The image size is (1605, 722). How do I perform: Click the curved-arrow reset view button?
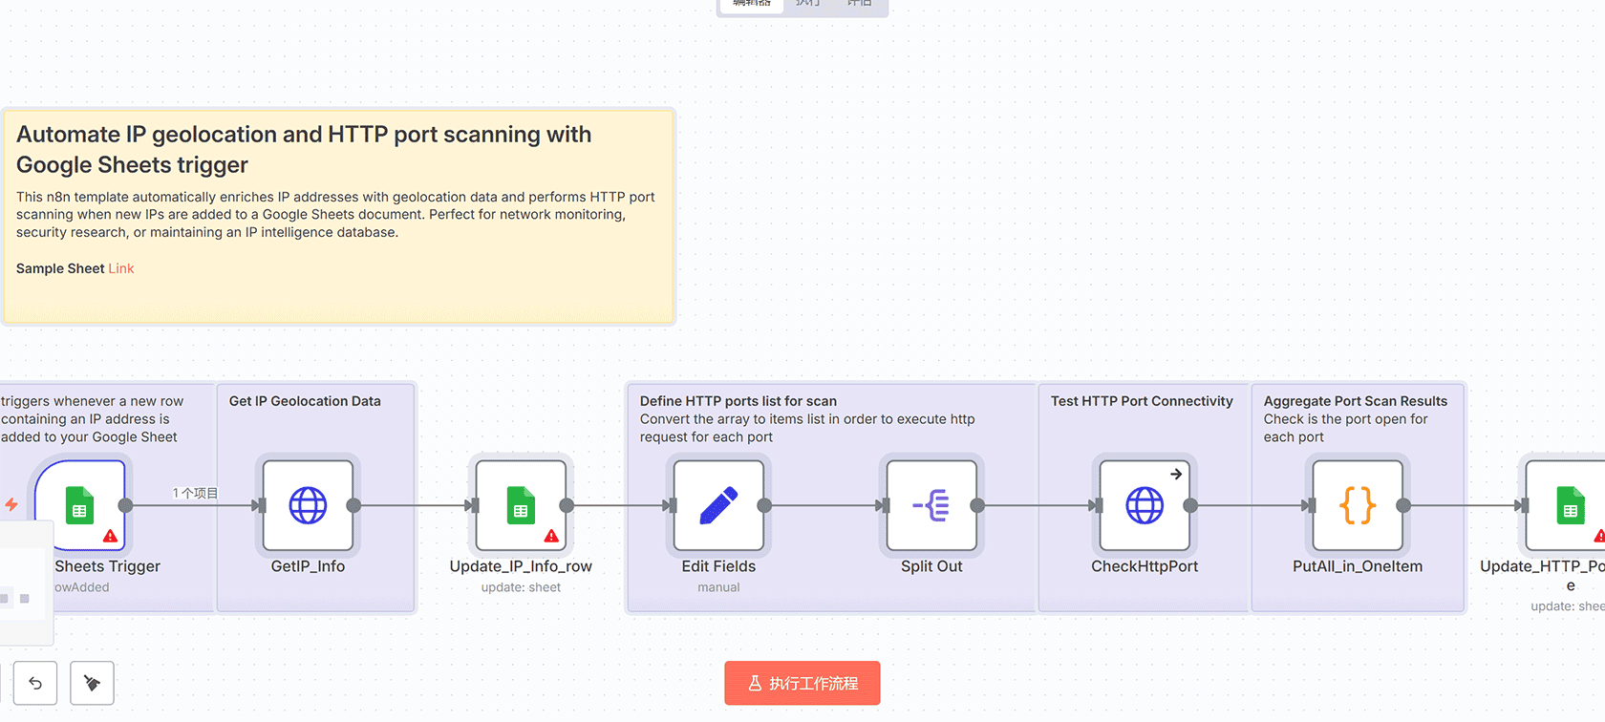click(35, 683)
